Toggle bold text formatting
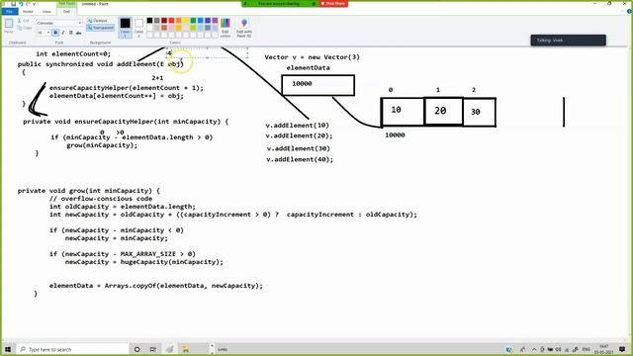The image size is (633, 356). tap(55, 33)
